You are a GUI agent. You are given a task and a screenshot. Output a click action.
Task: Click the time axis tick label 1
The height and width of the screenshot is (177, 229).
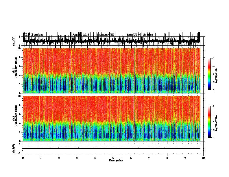(41, 158)
